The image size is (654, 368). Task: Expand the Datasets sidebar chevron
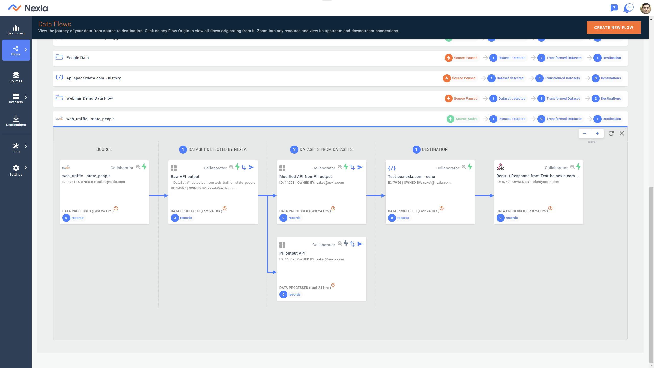[26, 97]
